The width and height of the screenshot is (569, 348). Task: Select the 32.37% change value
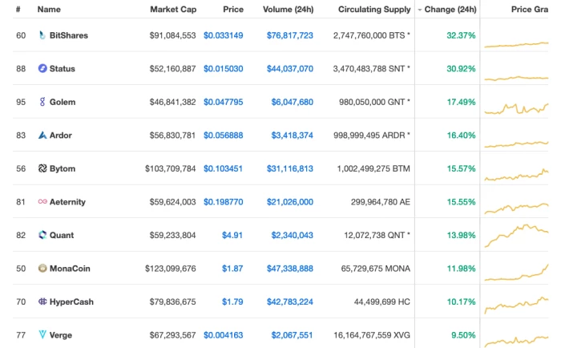[x=461, y=35]
